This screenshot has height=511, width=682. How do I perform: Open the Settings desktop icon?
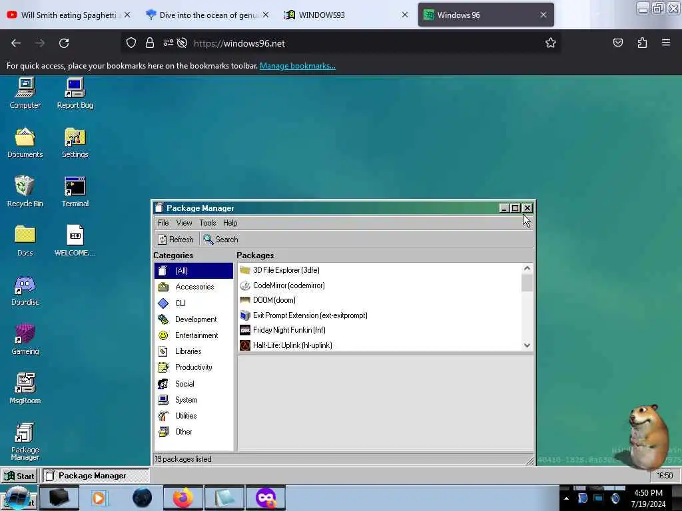tap(75, 142)
